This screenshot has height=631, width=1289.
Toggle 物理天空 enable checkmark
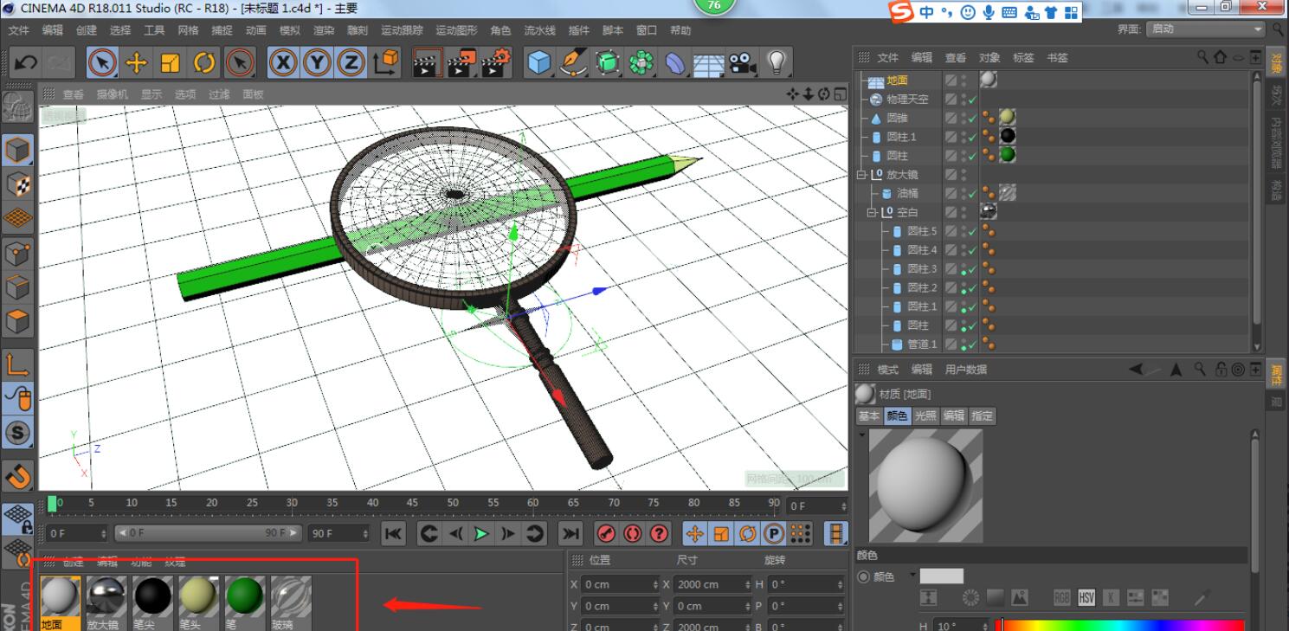[x=973, y=100]
